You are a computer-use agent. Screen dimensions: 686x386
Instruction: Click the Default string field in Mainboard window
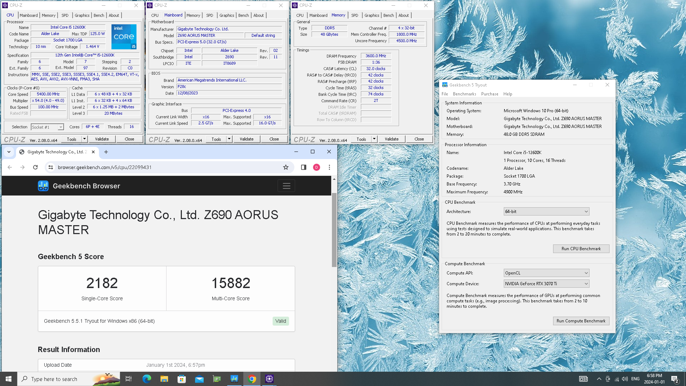263,35
